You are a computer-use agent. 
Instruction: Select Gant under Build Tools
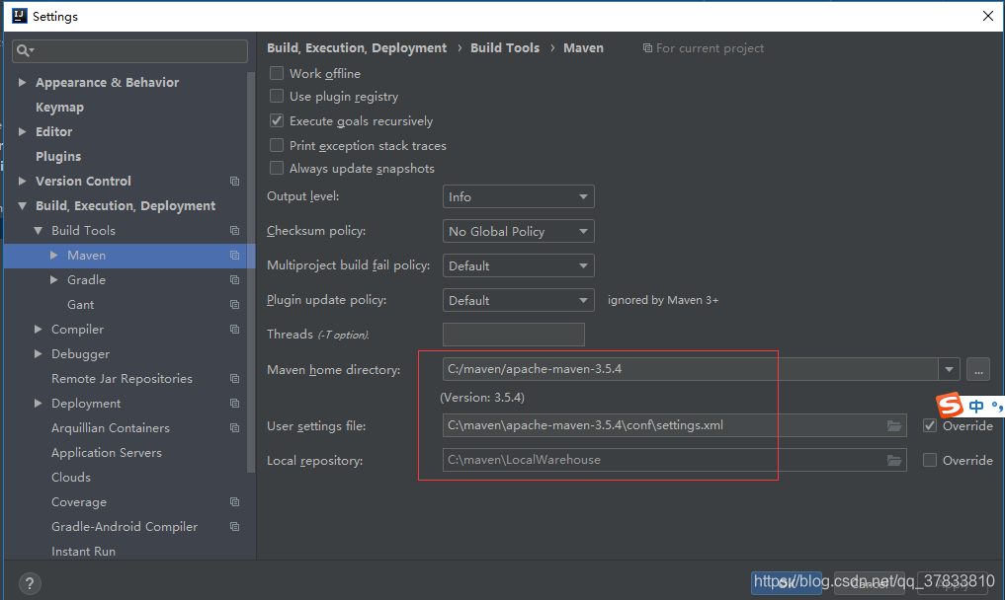pyautogui.click(x=81, y=305)
